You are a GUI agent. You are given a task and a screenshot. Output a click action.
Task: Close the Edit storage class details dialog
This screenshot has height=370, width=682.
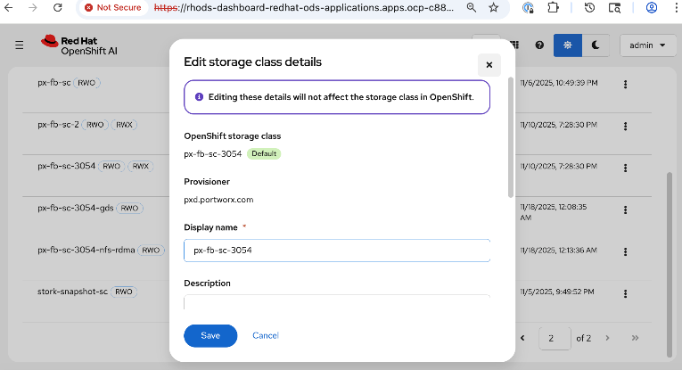coord(489,64)
